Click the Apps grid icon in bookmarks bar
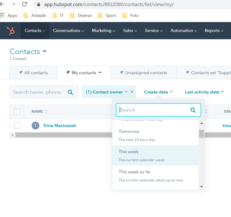This screenshot has width=231, height=217. click(2, 15)
